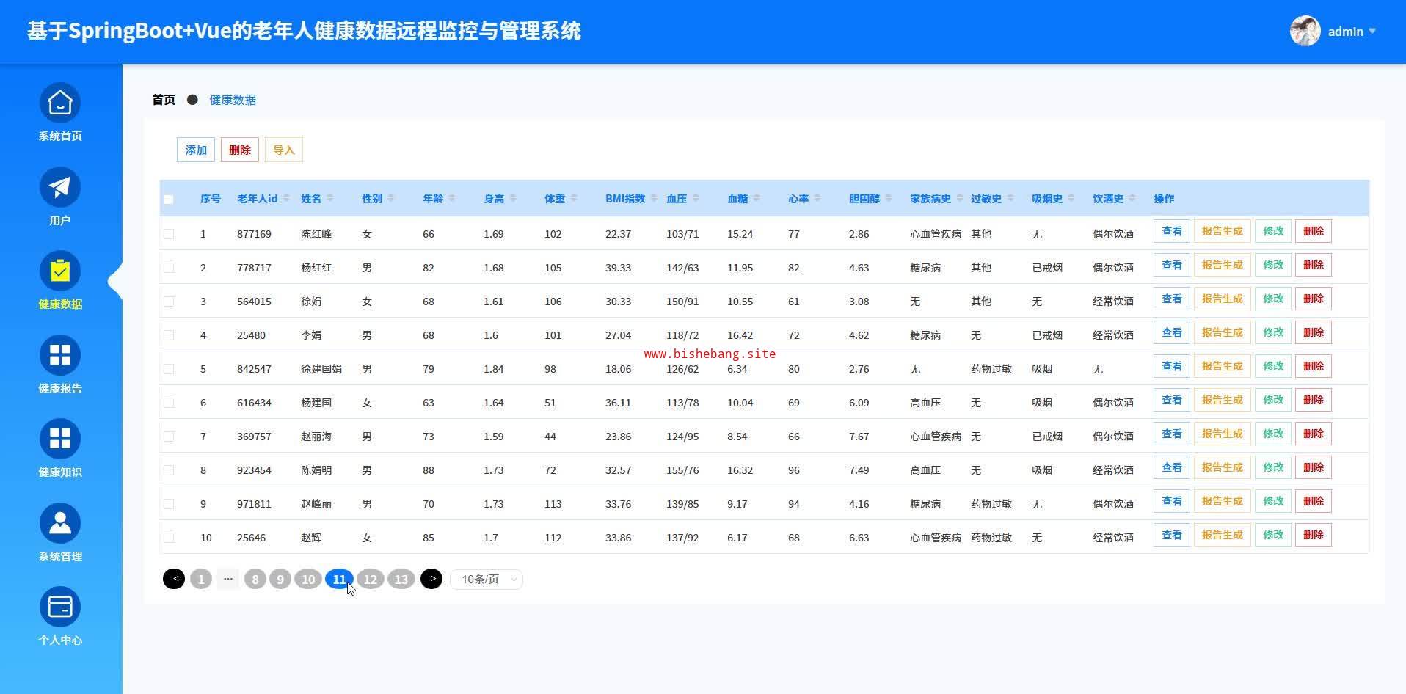Click the admin avatar picture

1305,31
